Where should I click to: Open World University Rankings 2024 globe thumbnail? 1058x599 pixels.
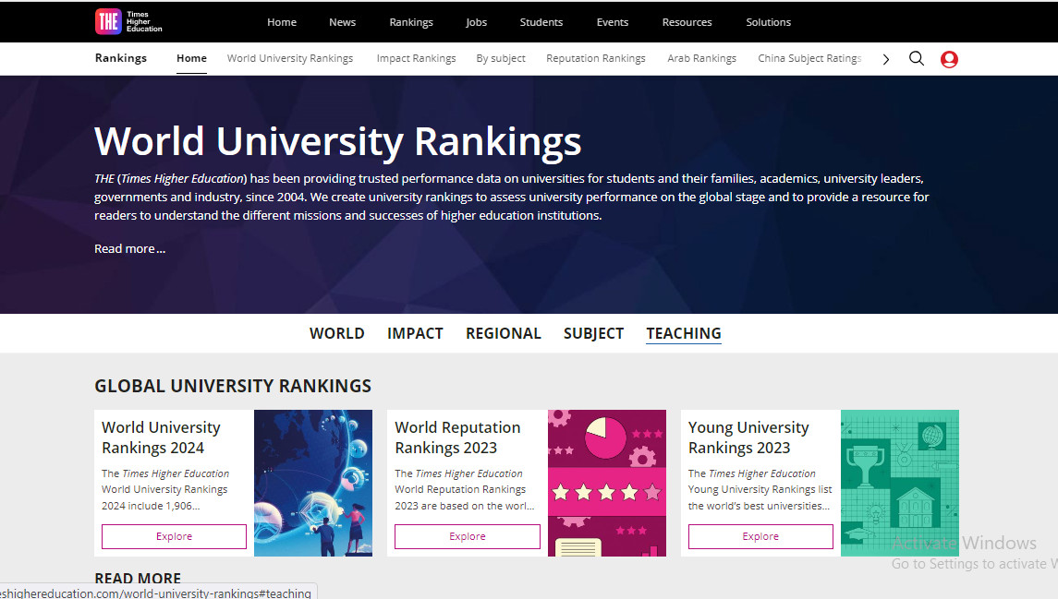click(313, 483)
